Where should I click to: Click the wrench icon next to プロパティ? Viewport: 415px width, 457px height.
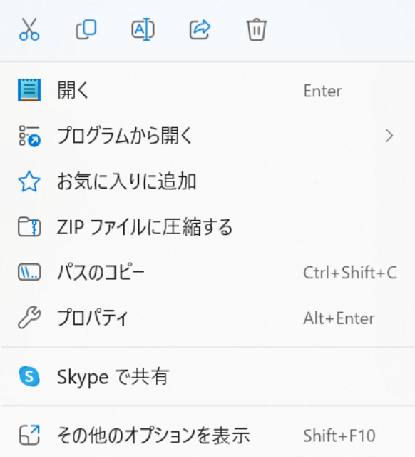point(29,318)
